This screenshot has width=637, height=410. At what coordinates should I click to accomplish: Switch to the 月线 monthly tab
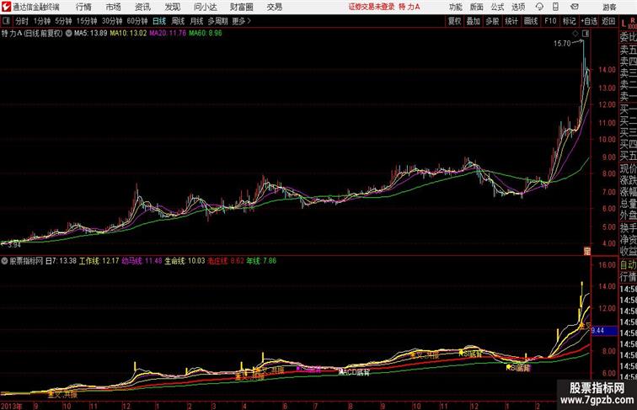pyautogui.click(x=196, y=21)
